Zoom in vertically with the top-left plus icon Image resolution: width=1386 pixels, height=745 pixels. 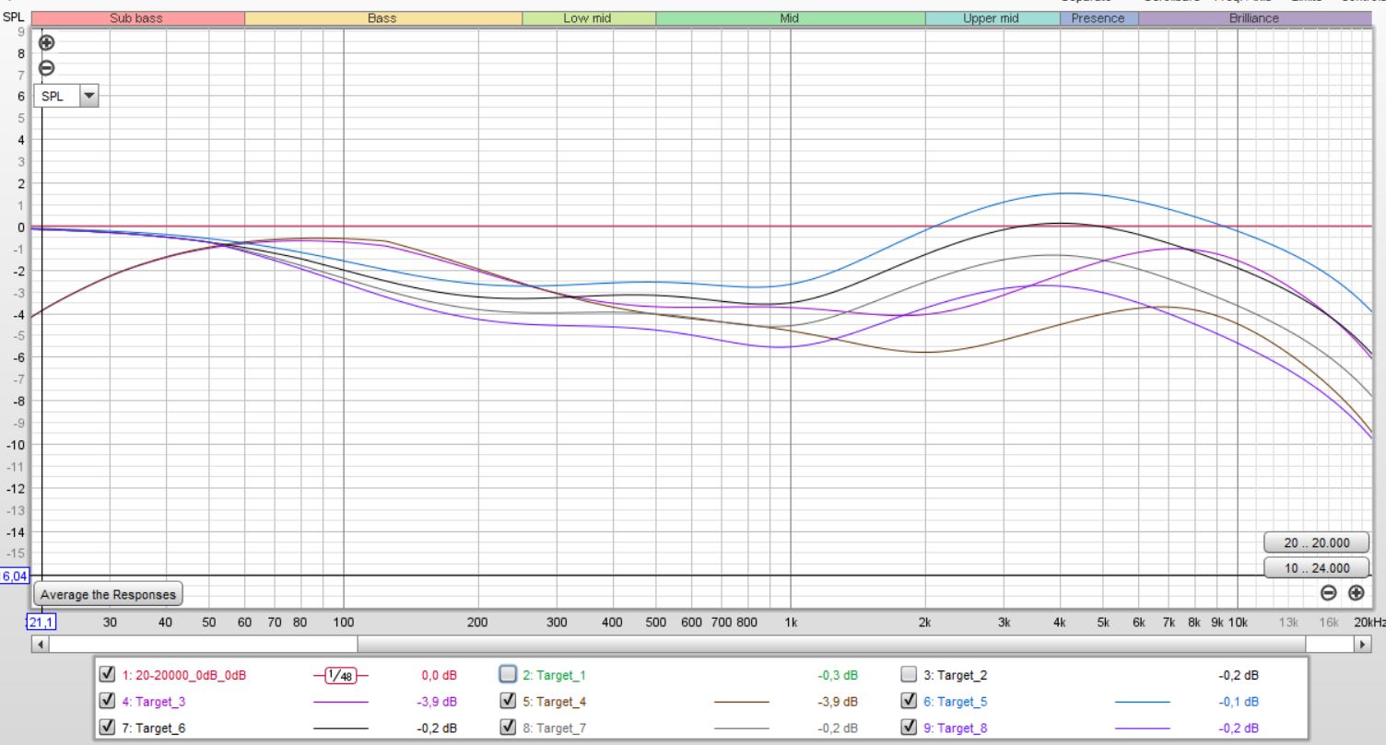46,42
